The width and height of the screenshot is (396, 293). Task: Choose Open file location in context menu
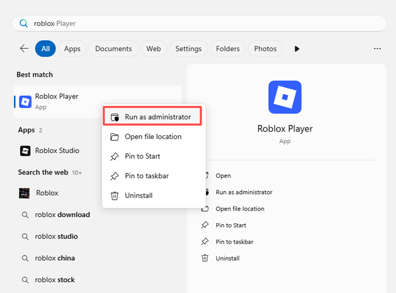154,136
